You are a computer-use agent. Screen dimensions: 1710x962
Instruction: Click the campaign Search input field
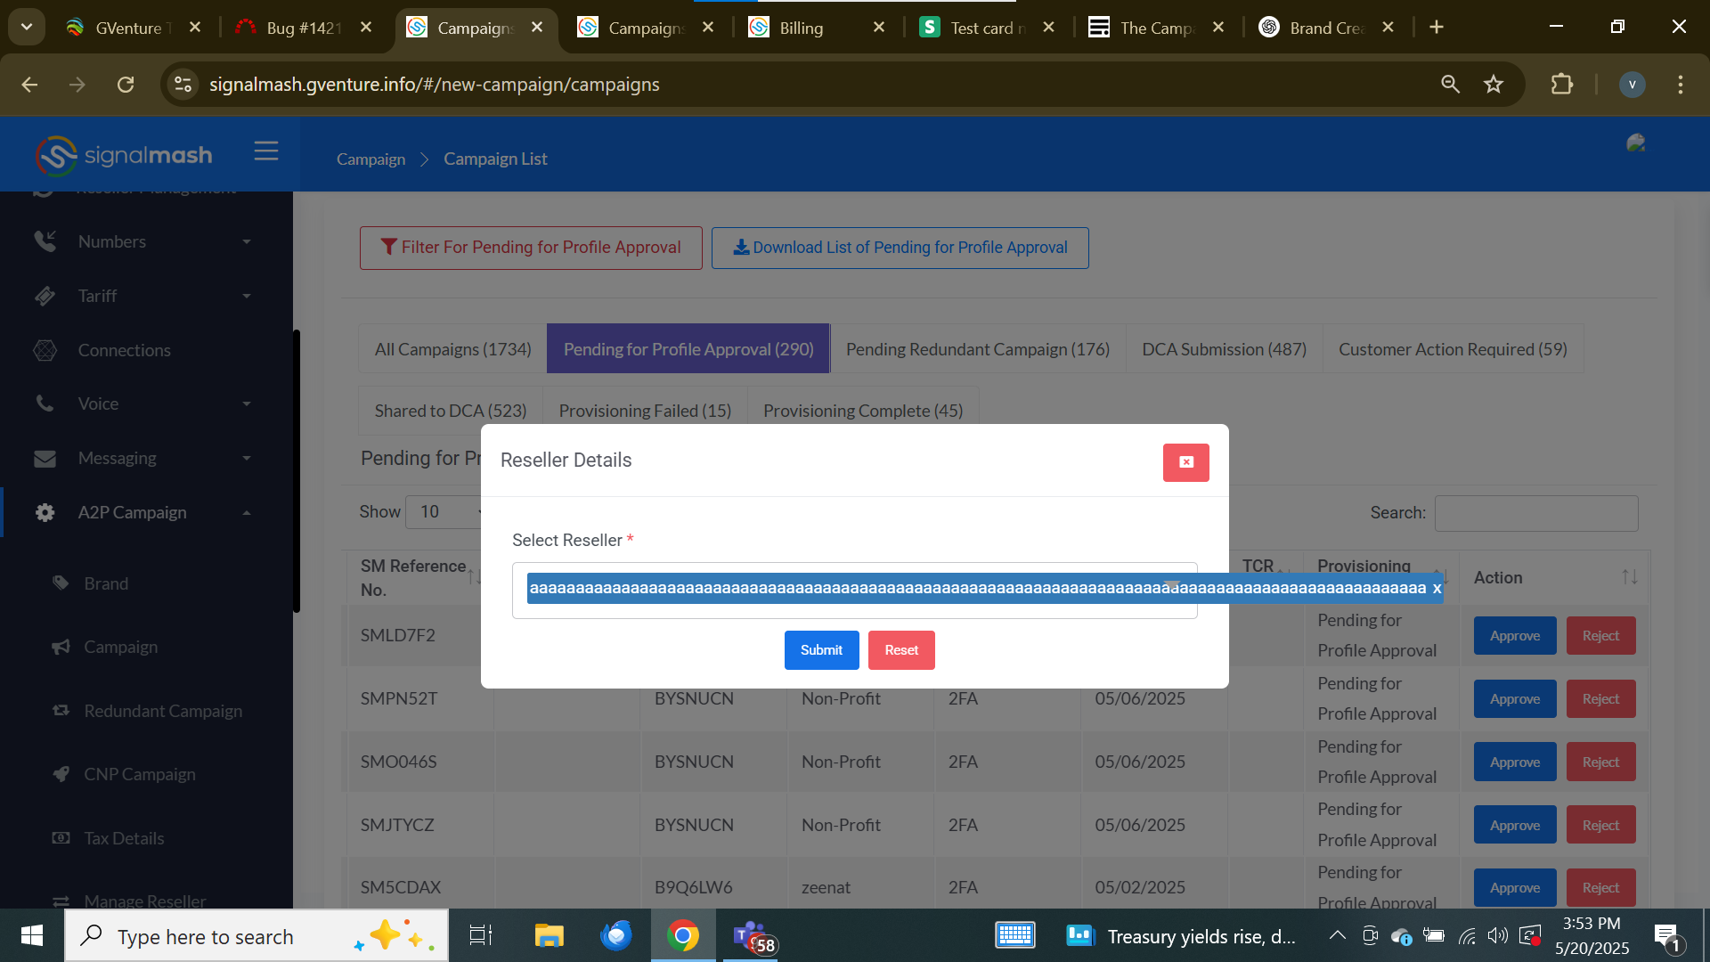coord(1535,513)
